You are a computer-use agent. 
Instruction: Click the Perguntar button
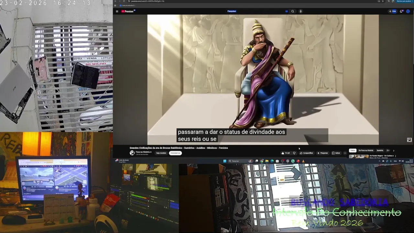point(322,153)
